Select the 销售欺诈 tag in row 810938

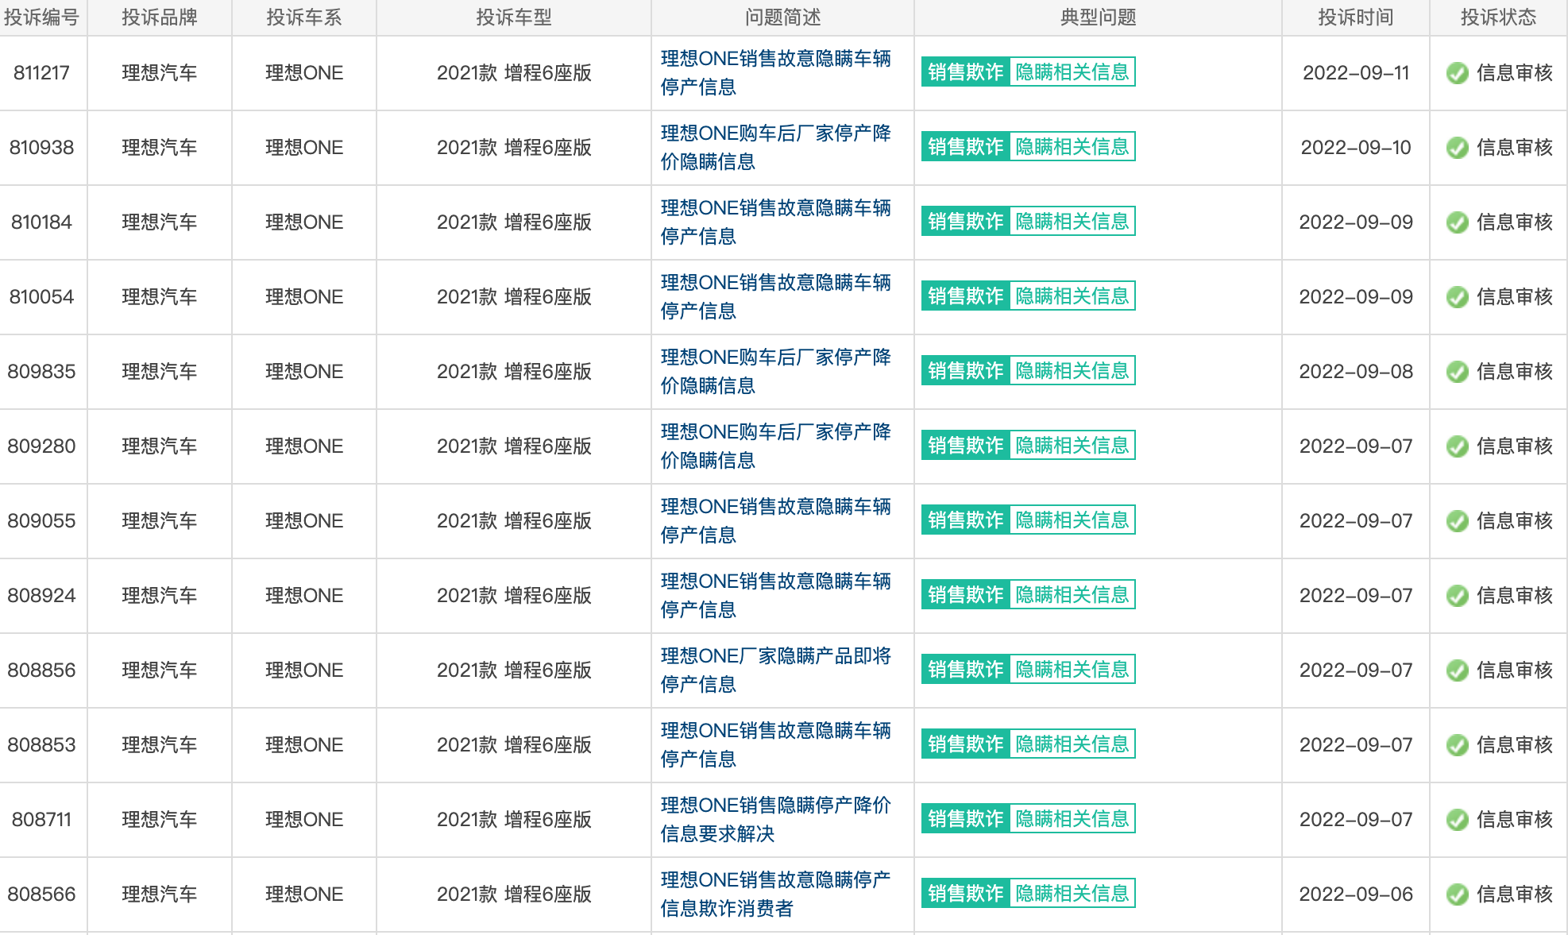coord(966,147)
